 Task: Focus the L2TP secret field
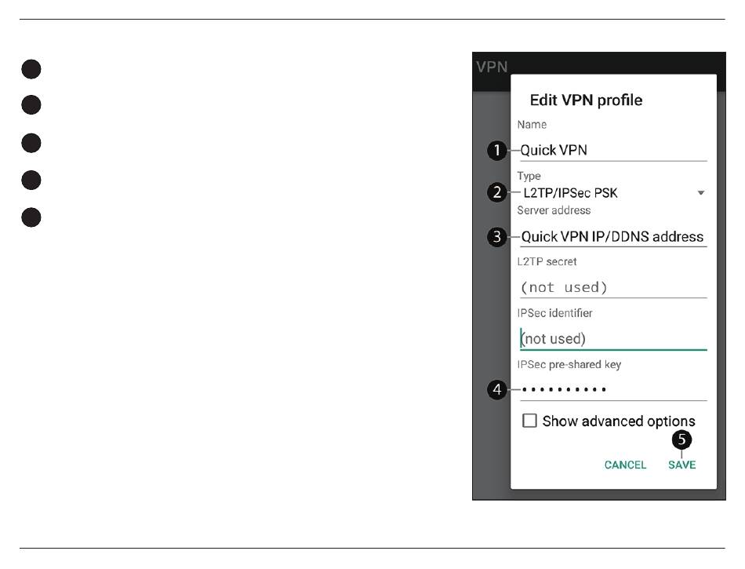click(613, 287)
